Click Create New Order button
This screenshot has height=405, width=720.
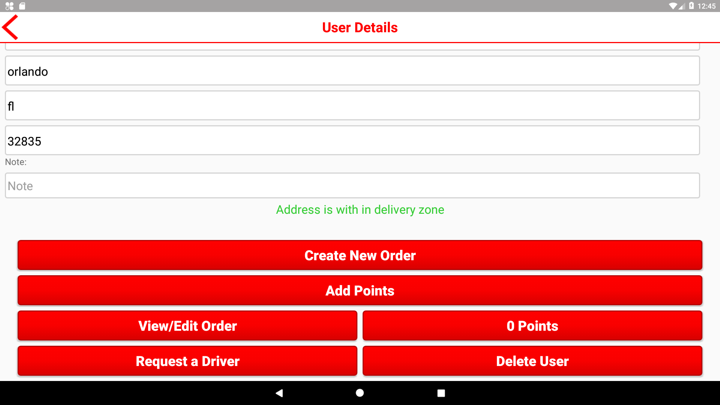(x=360, y=255)
